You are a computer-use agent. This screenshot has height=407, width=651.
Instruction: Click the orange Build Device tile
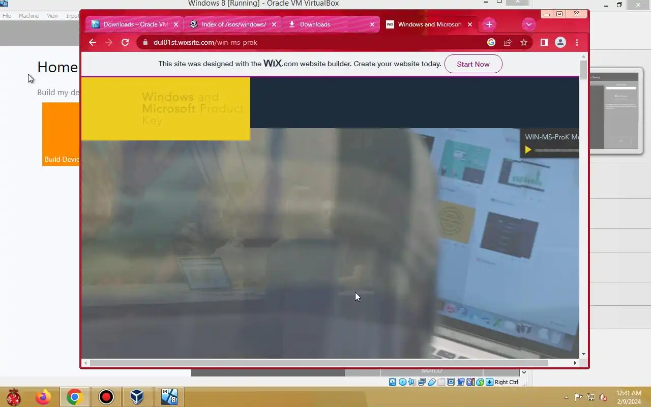tap(61, 134)
